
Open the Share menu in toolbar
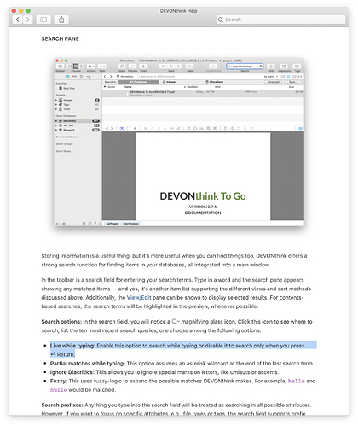click(61, 20)
